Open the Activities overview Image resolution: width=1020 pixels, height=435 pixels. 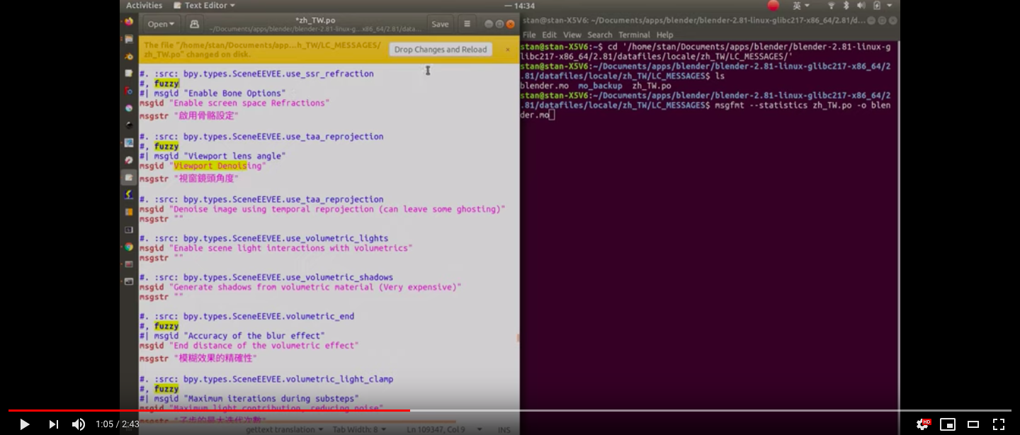[144, 6]
